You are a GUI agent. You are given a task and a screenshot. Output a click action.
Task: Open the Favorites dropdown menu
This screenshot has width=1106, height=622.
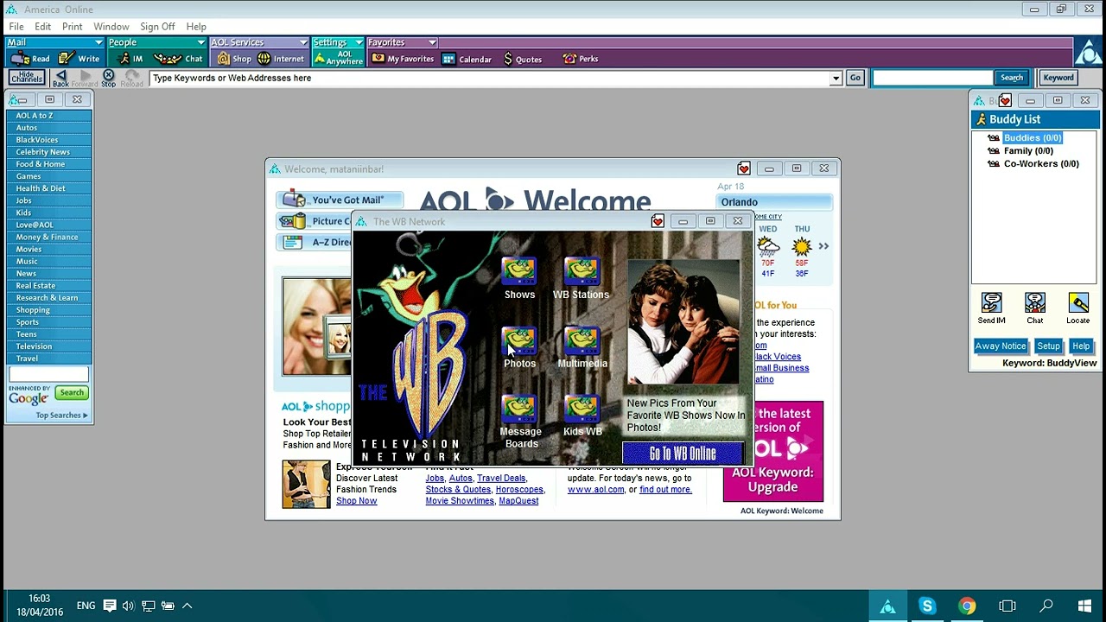(x=402, y=42)
